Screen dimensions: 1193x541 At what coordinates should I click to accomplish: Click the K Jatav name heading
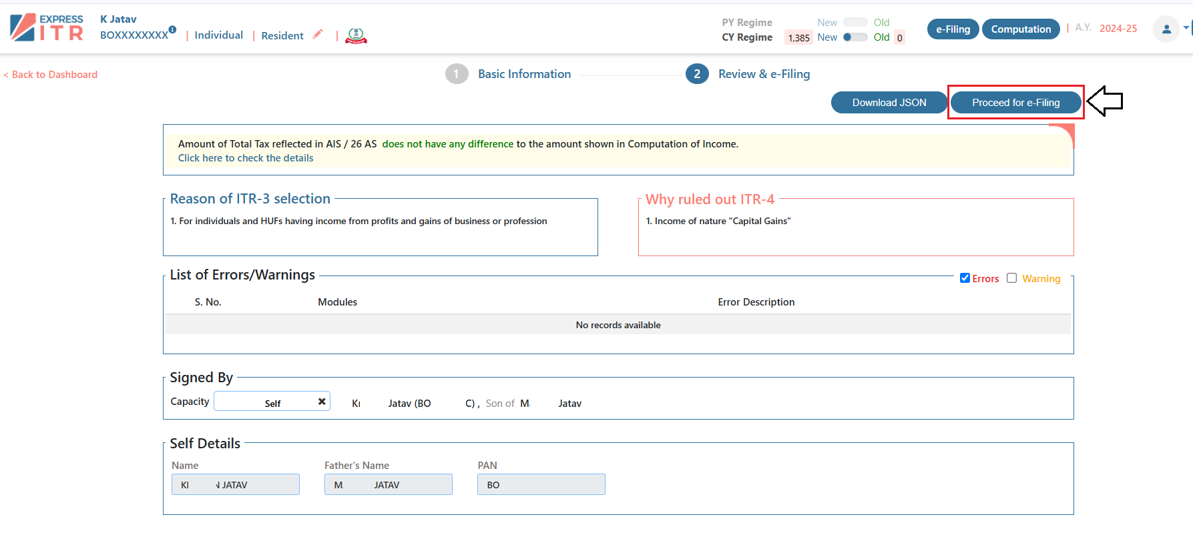[x=118, y=19]
